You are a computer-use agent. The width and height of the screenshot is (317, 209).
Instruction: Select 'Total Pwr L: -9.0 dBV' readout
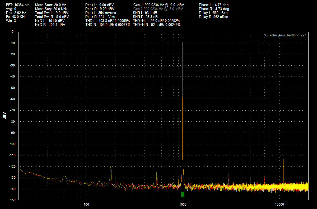pos(52,13)
